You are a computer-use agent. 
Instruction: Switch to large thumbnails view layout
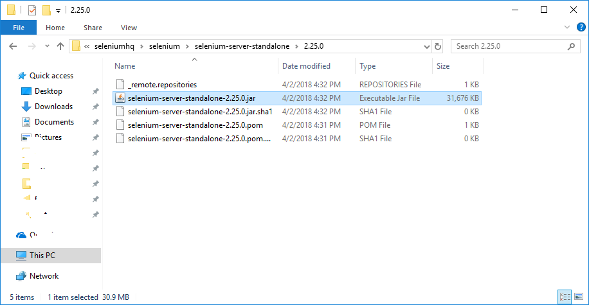(579, 297)
